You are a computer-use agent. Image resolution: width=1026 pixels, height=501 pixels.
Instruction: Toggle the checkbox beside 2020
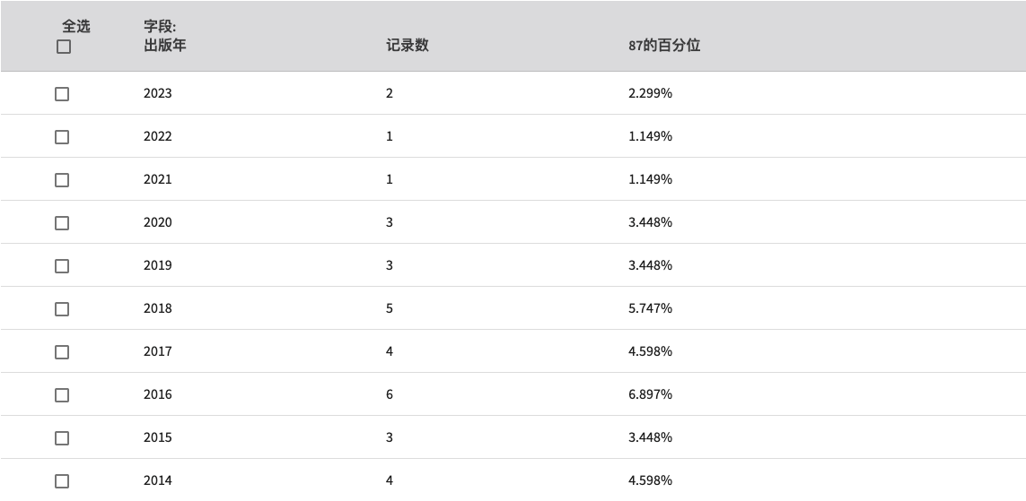62,223
